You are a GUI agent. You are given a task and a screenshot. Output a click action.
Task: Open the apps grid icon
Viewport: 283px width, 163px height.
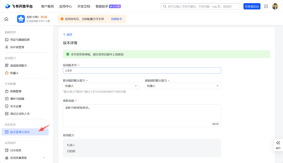click(x=266, y=6)
